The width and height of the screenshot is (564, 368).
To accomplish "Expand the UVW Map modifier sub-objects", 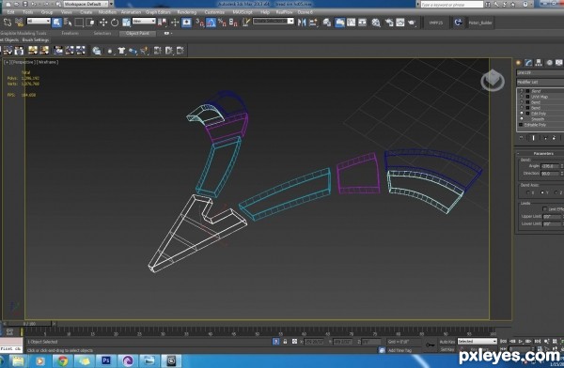I will [527, 97].
